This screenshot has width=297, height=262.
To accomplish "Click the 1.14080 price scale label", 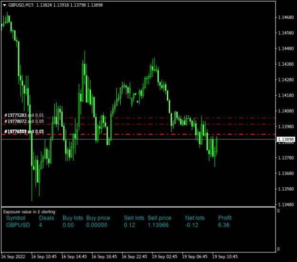I will (x=286, y=111).
